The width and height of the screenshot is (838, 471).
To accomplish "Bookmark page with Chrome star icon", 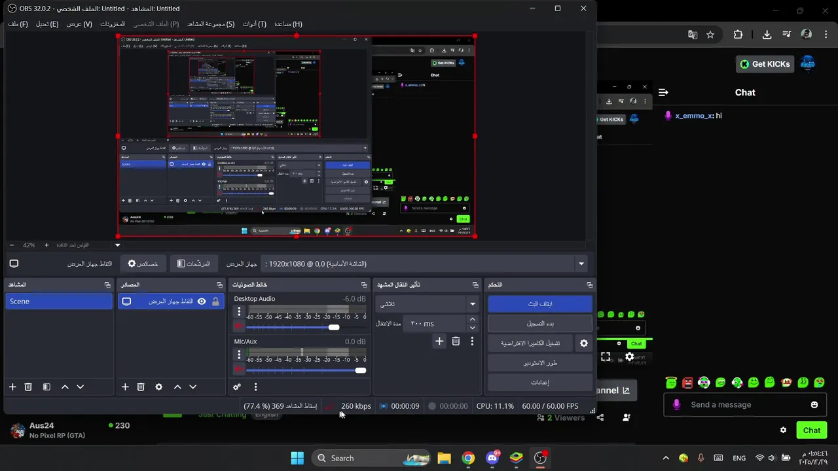I will pyautogui.click(x=710, y=35).
